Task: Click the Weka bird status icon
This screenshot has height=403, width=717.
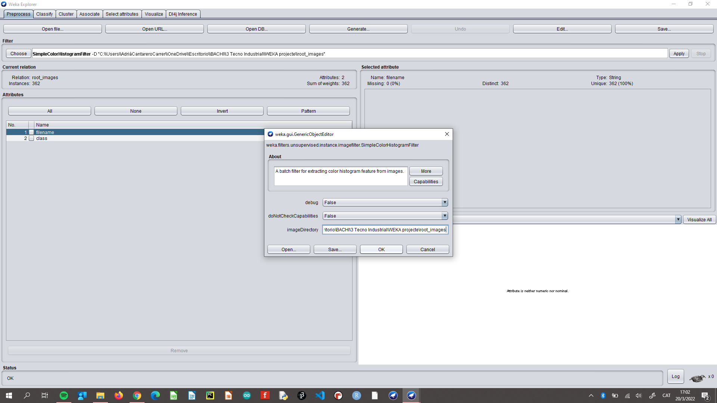Action: (697, 378)
